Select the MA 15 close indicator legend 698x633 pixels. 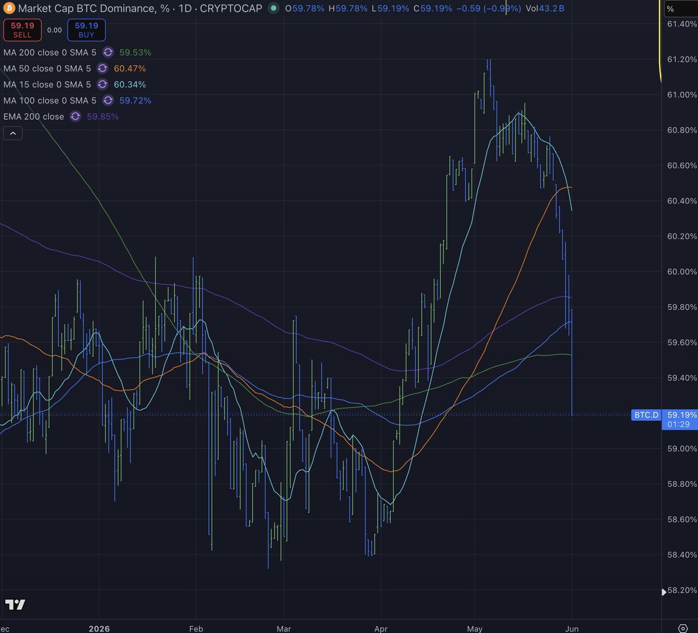(x=47, y=84)
